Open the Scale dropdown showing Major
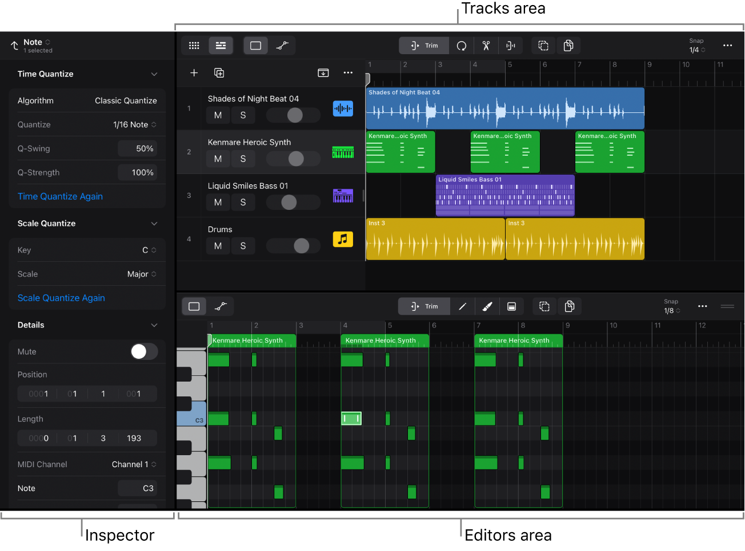The height and width of the screenshot is (551, 745). [x=142, y=274]
